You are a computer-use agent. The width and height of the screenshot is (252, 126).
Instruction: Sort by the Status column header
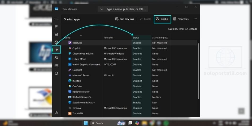tap(136, 38)
